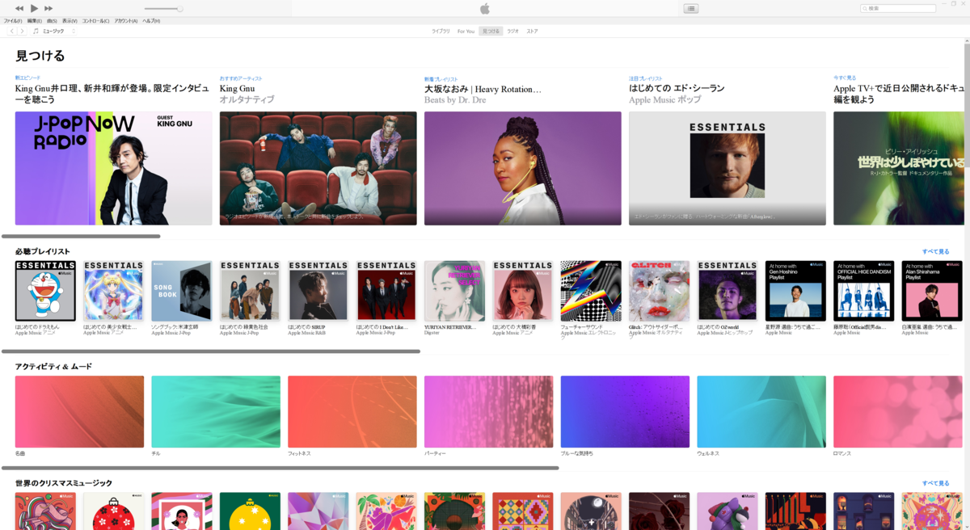Open the はじめての 大橋彩香 playlist cover
This screenshot has width=970, height=530.
[523, 291]
